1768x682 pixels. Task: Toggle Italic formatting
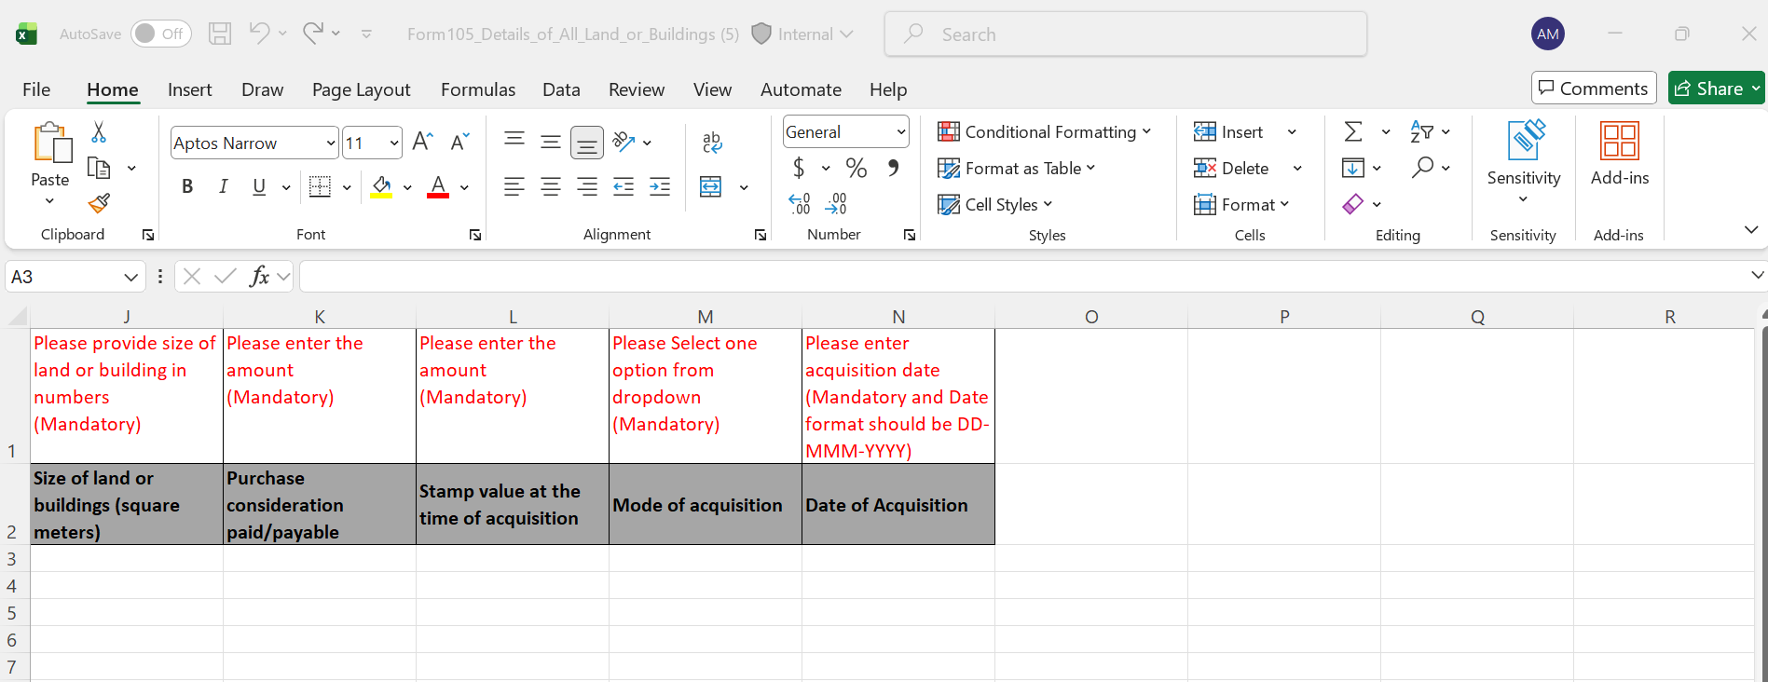pos(224,186)
